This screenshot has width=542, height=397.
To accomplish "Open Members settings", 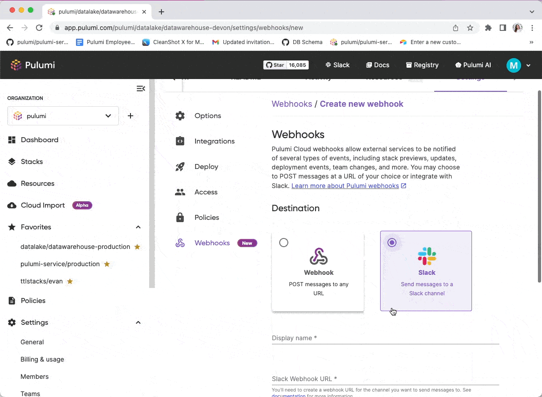I will click(x=35, y=377).
